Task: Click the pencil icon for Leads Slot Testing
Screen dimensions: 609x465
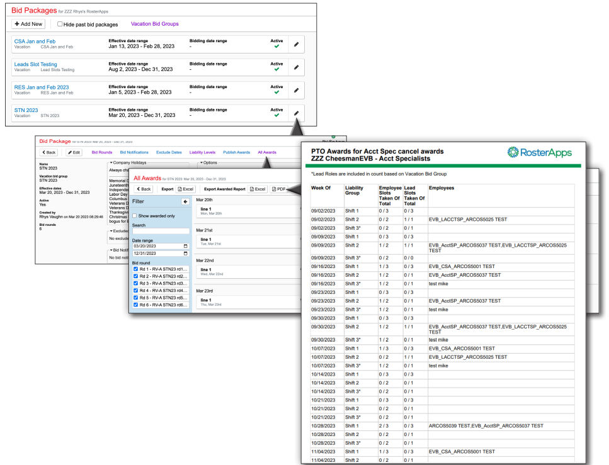Action: [x=297, y=67]
